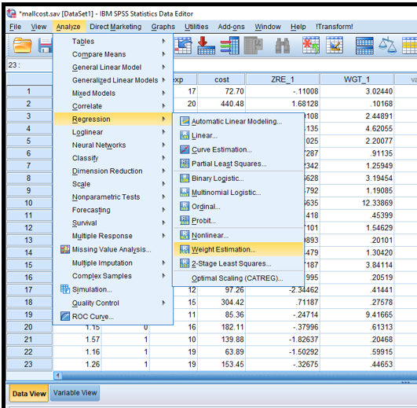417x408 pixels.
Task: Click the Split File toolbar icon
Action: tap(364, 46)
